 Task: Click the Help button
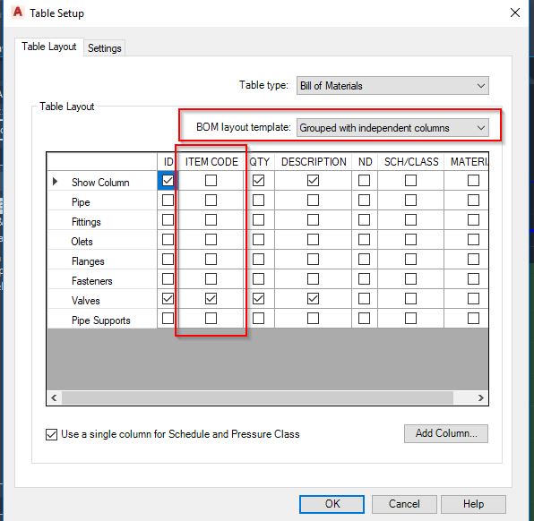pyautogui.click(x=473, y=504)
